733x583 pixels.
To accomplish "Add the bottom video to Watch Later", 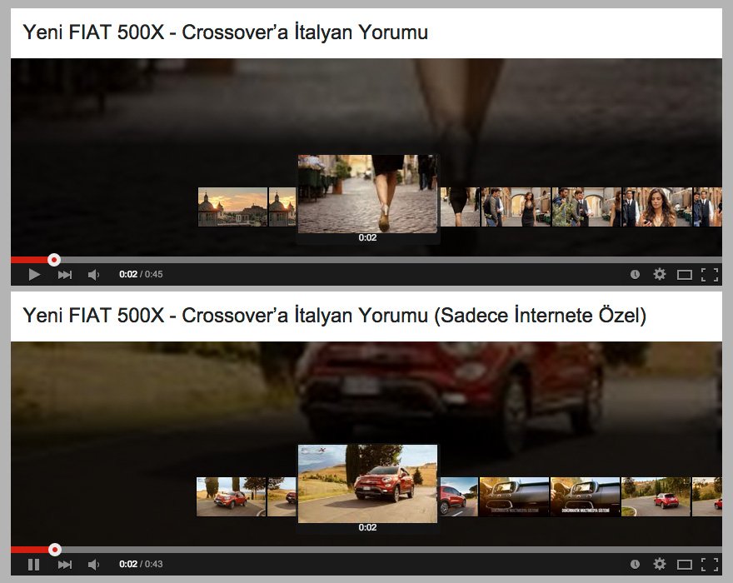I will point(636,563).
